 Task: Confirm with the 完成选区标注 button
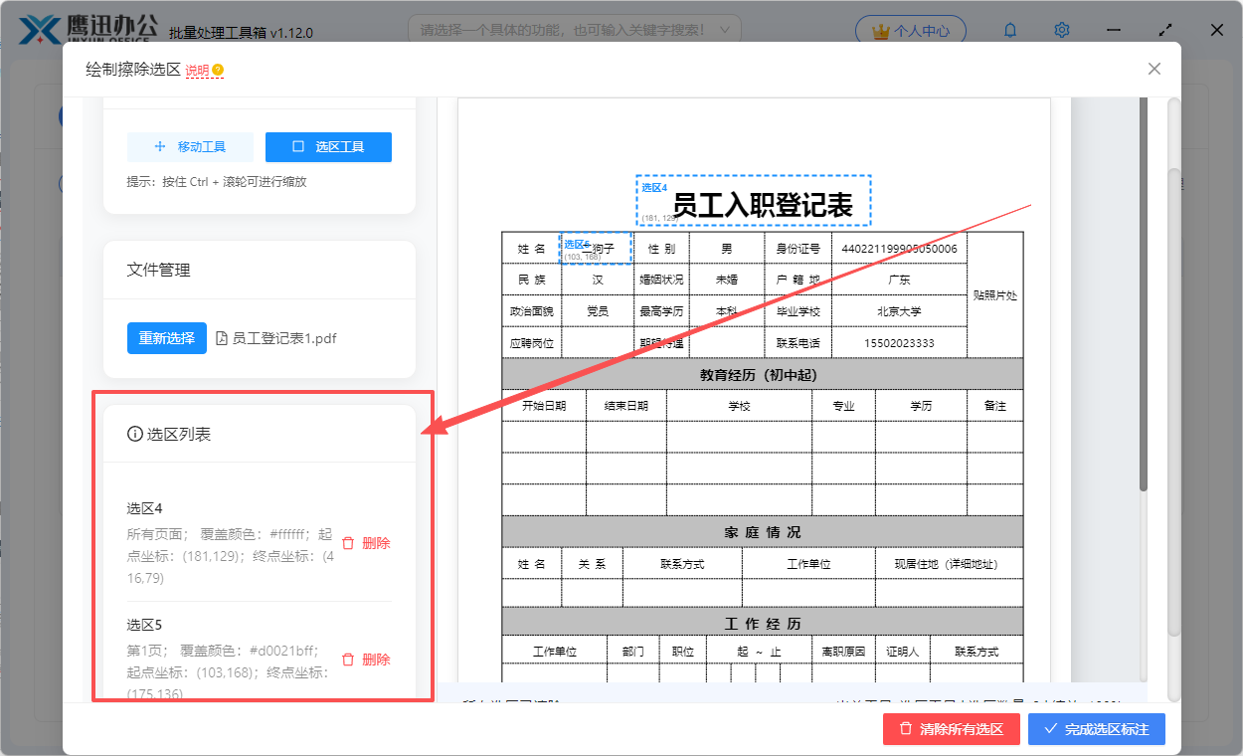[x=1097, y=729]
